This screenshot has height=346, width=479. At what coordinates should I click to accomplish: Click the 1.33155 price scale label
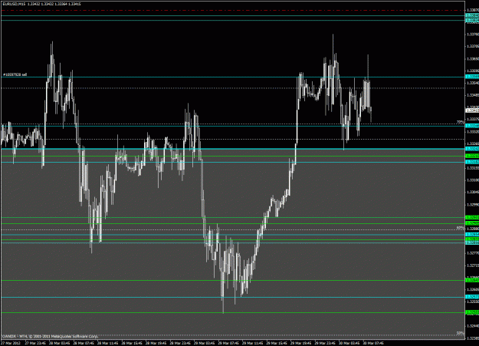(x=472, y=168)
